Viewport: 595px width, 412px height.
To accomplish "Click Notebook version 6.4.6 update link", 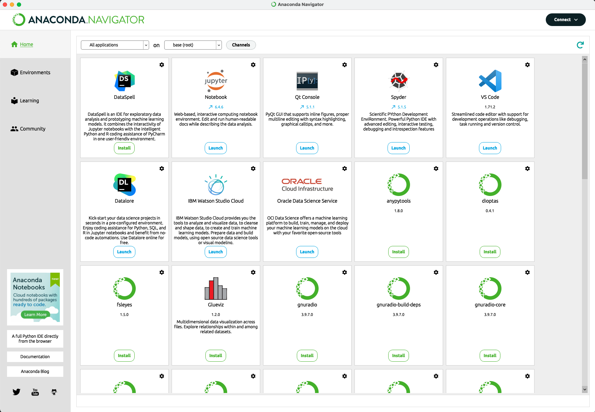I will click(x=216, y=107).
